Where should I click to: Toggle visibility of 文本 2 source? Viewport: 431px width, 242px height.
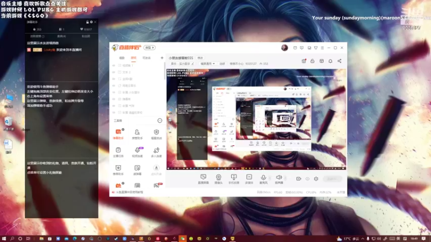click(x=114, y=72)
